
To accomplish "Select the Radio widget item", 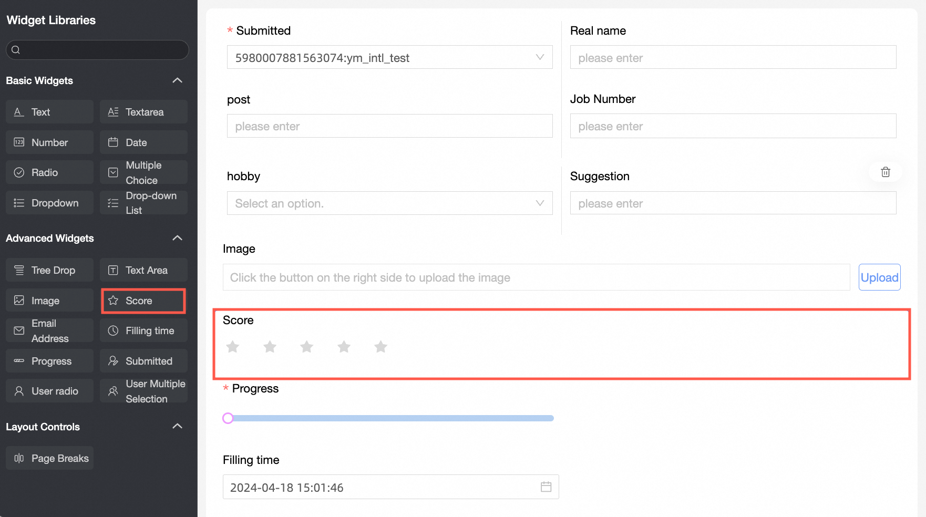I will click(49, 172).
